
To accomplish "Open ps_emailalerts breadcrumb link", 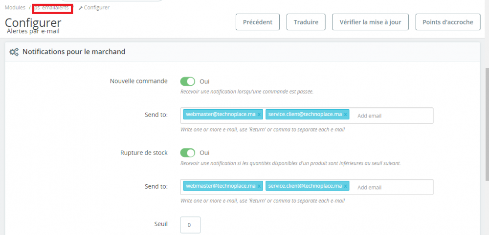I will coord(51,7).
